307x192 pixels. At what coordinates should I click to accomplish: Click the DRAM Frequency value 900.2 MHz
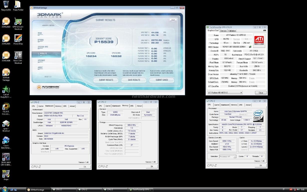(x=132, y=125)
